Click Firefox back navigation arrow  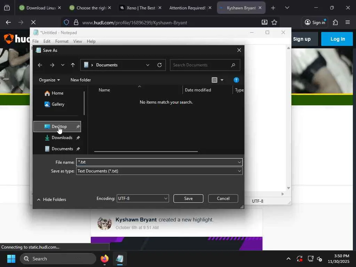click(x=8, y=22)
